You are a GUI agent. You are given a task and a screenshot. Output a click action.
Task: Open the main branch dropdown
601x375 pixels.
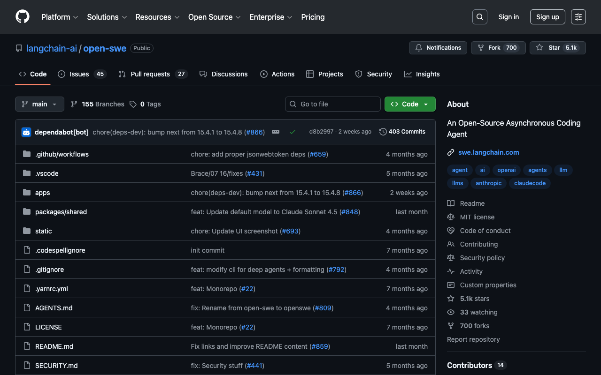[x=39, y=104]
